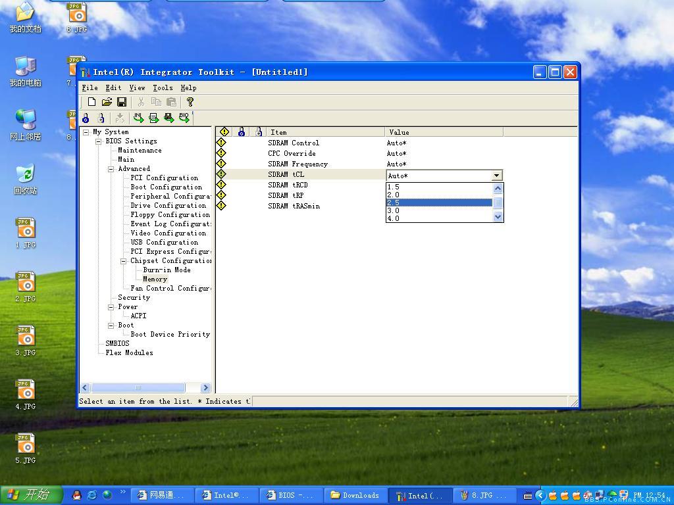Click the QQ penguin quick launch icon
Viewport: 674px width, 505px height.
(77, 495)
